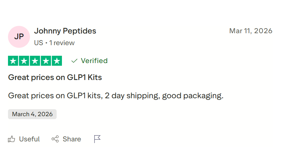Image resolution: width=297 pixels, height=155 pixels.
Task: Click the US country label
Action: pyautogui.click(x=38, y=43)
